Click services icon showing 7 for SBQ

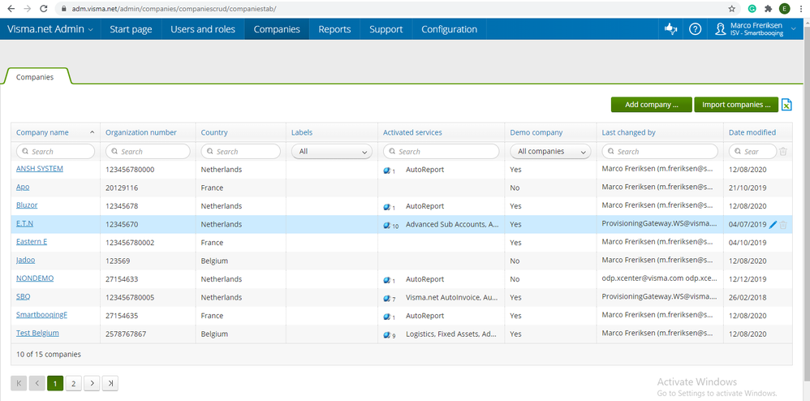point(389,298)
